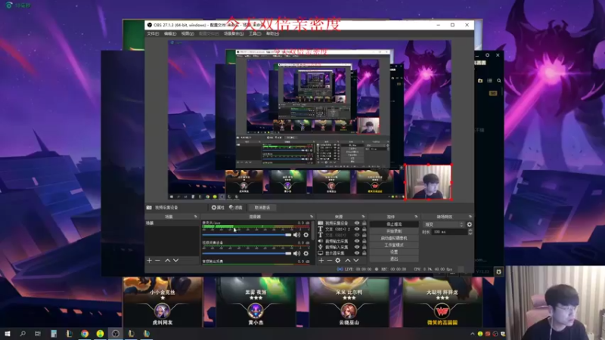Pop out 混音器 dock via header icon
The image size is (605, 340).
[312, 217]
